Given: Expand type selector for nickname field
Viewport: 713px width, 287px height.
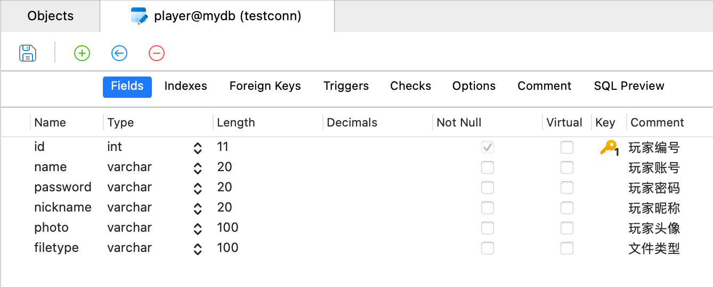Looking at the screenshot, I should click(x=198, y=208).
